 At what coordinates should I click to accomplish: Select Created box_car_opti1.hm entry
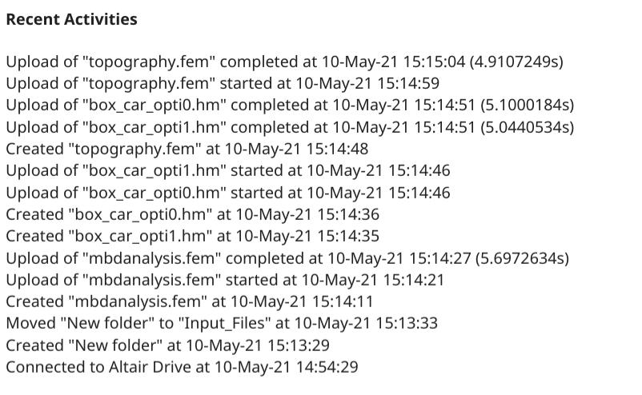click(x=192, y=236)
